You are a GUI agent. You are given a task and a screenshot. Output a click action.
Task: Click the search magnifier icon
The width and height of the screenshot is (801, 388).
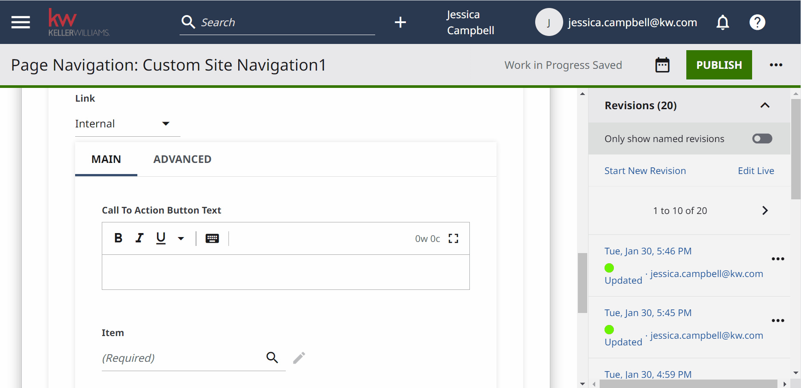point(188,22)
